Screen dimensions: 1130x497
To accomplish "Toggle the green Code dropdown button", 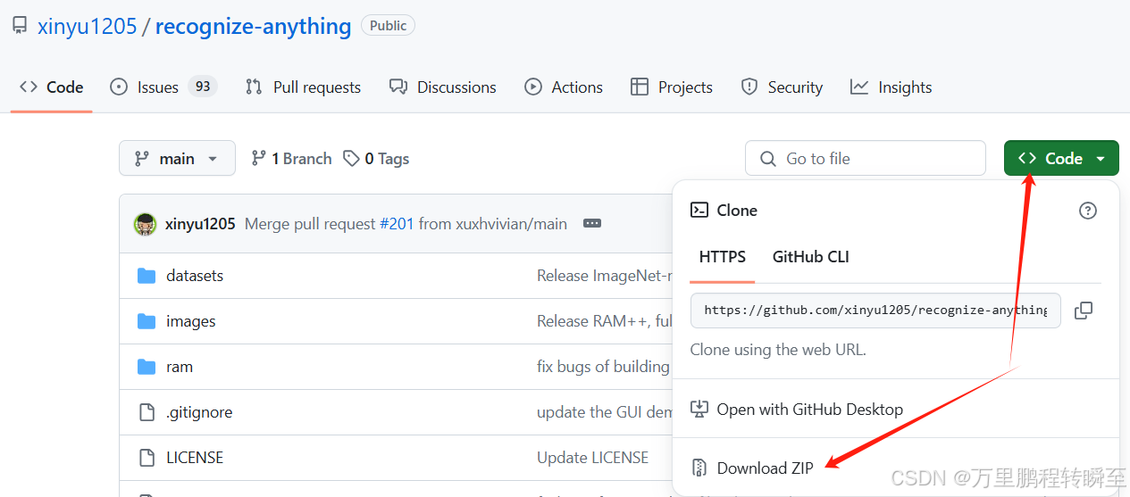I will (1061, 158).
